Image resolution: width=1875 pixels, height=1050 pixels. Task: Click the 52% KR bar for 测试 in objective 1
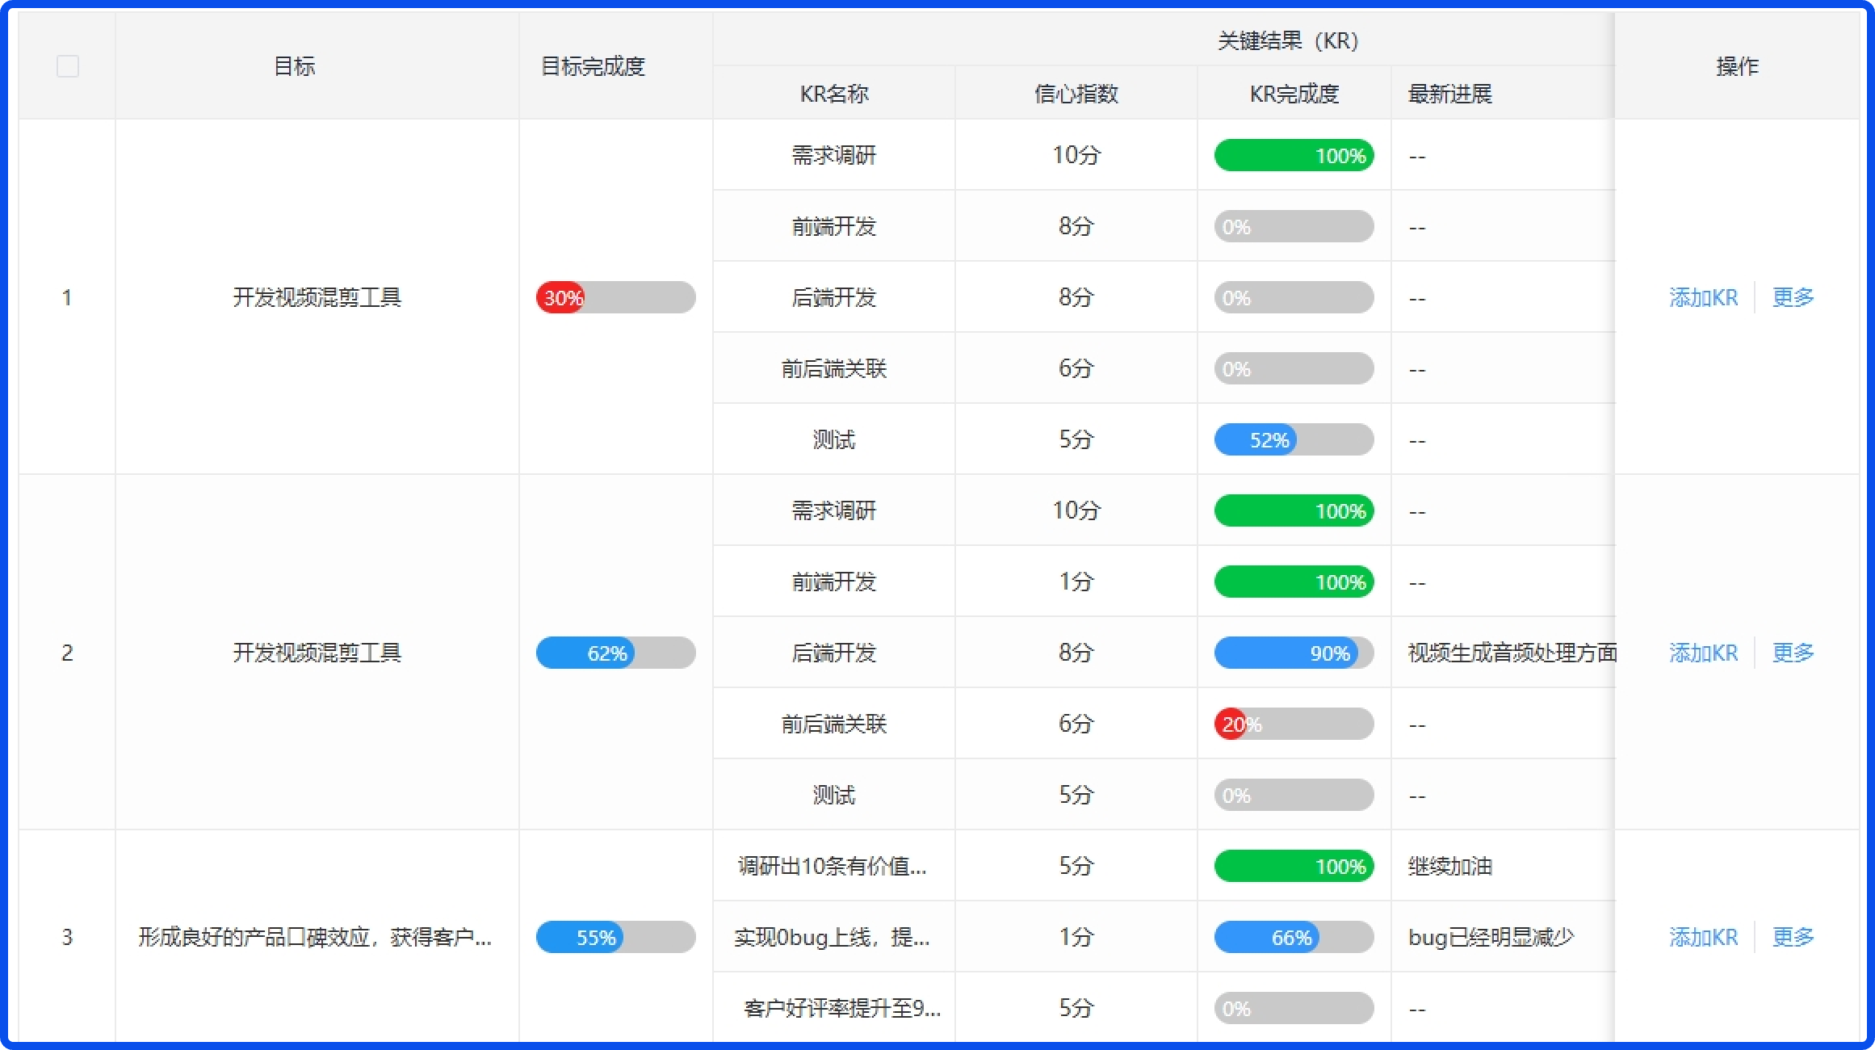1292,439
